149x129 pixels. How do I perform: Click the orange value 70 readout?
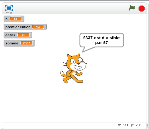tap(23, 35)
